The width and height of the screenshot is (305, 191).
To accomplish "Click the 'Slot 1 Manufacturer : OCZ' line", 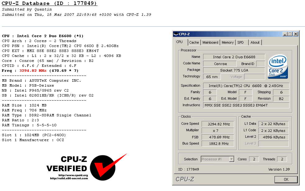I will pos(33,140).
